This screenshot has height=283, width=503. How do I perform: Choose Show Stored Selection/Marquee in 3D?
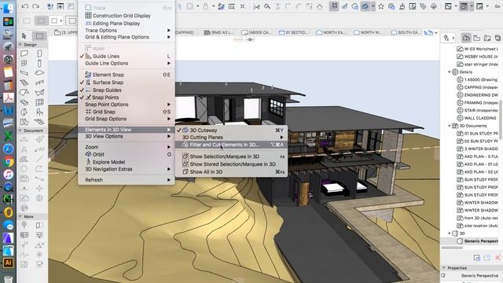231,164
